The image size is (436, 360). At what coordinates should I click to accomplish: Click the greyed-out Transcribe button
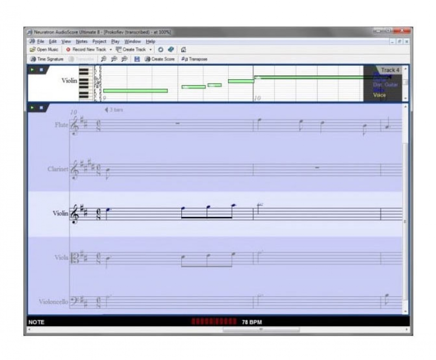(x=81, y=59)
